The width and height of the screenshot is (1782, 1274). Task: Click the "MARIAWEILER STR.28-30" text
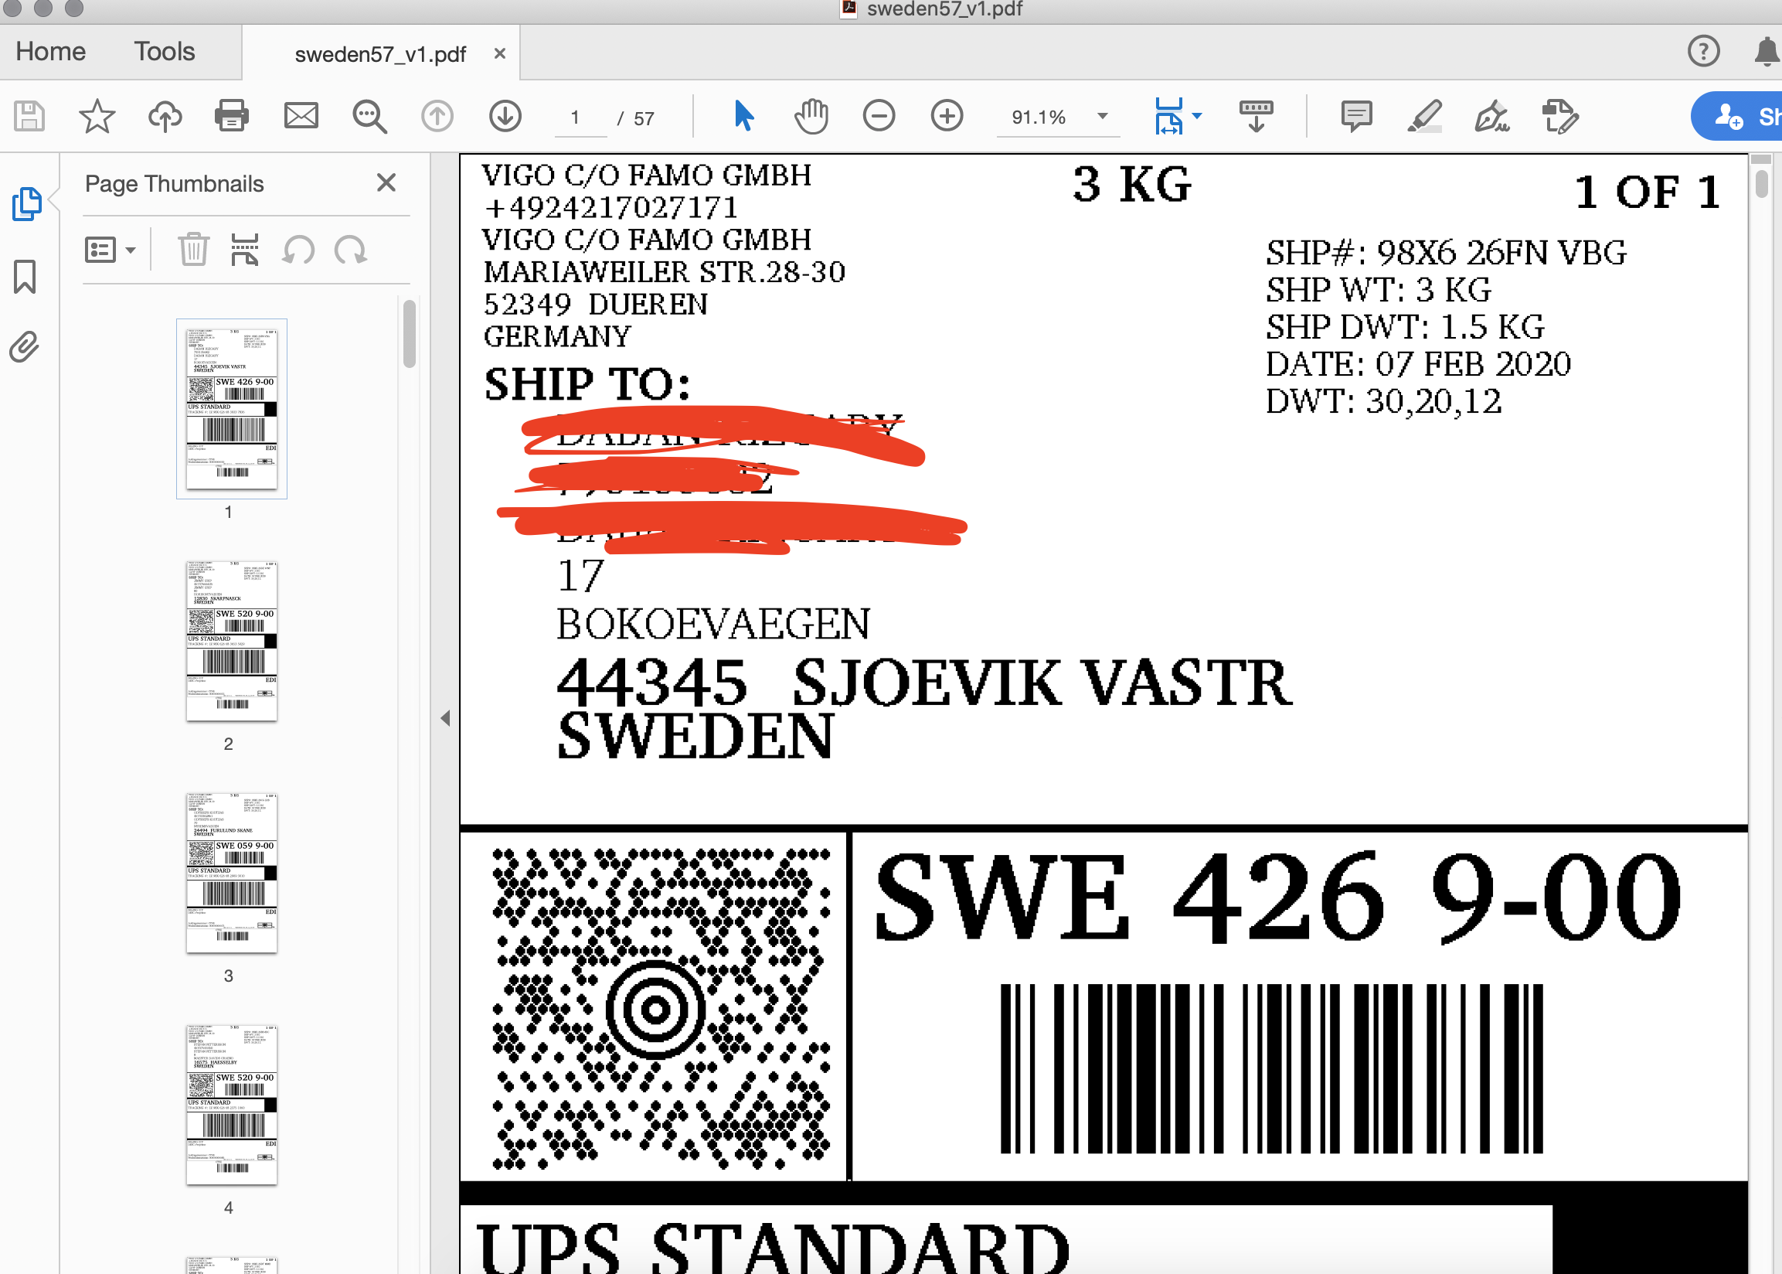coord(664,272)
